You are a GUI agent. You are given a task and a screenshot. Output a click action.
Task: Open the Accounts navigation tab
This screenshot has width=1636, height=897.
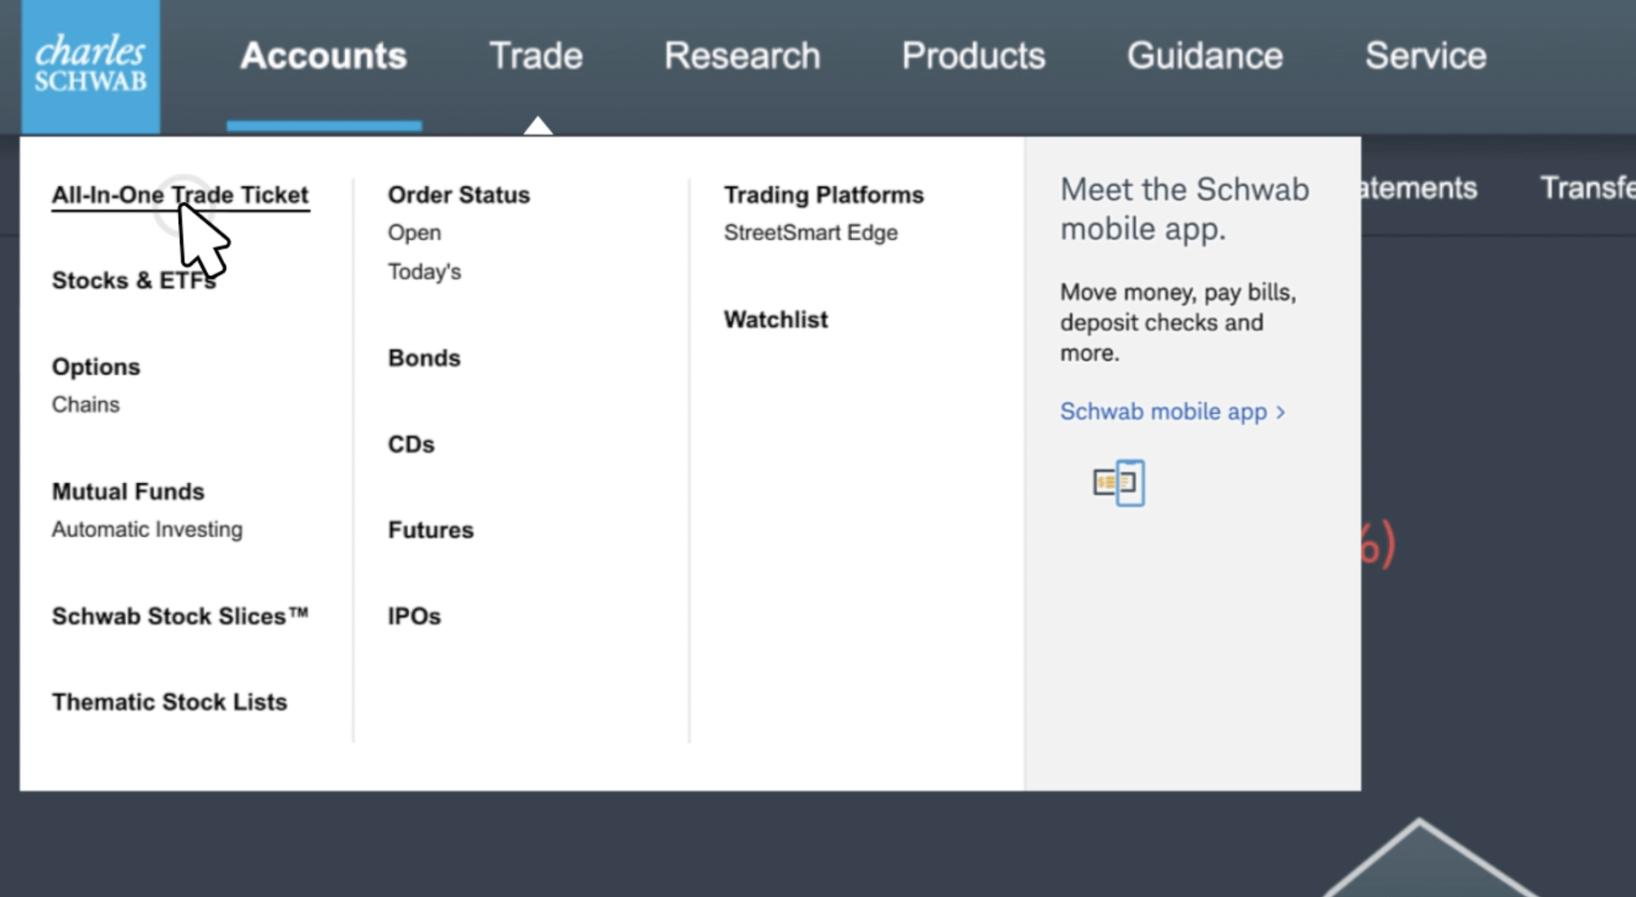[323, 56]
